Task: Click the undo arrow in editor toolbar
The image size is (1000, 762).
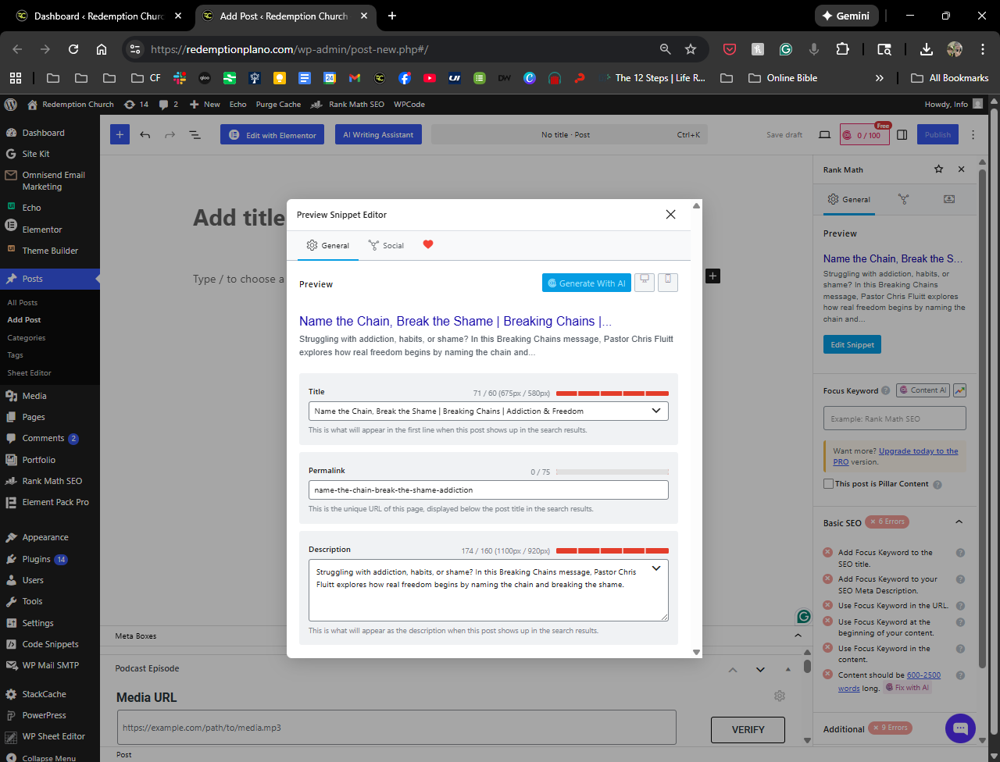Action: click(x=145, y=135)
